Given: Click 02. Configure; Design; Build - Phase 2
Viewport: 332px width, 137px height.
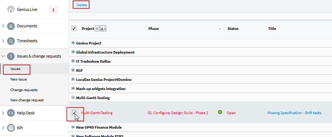Looking at the screenshot, I should tap(178, 113).
